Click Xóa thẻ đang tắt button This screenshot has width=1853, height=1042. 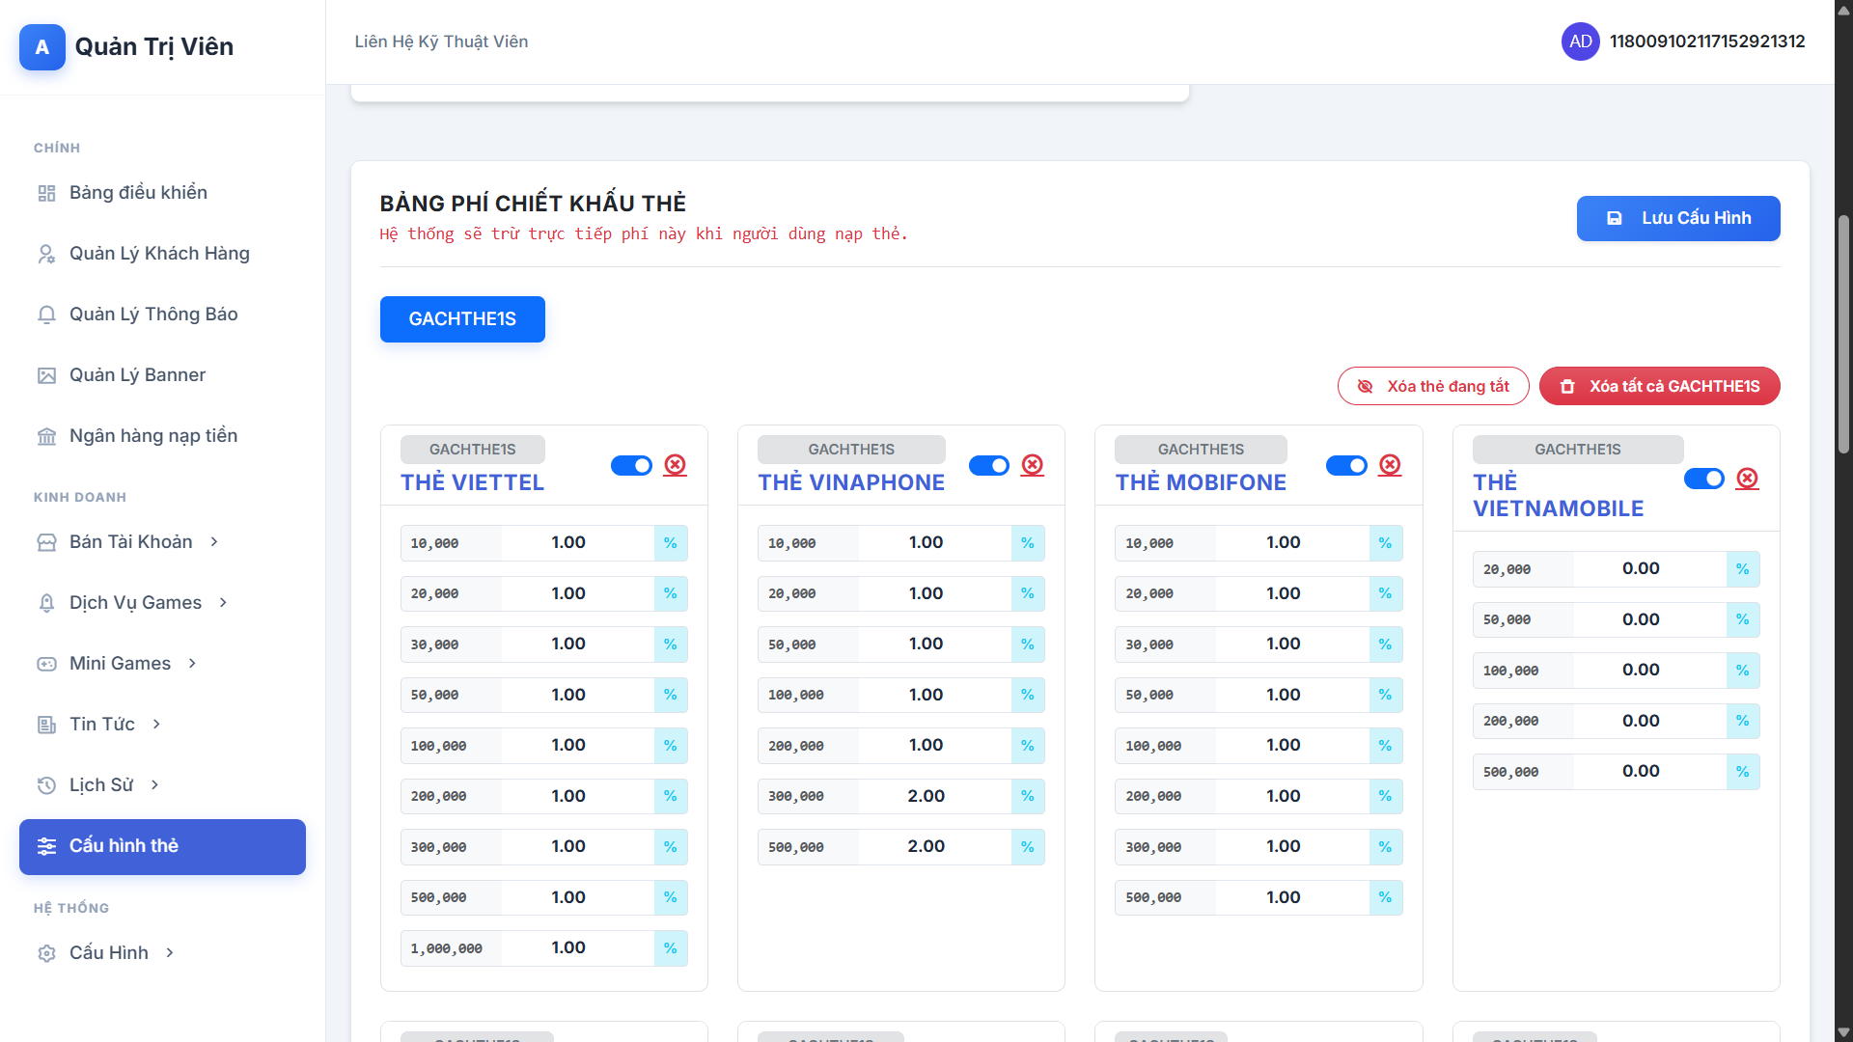(1433, 386)
